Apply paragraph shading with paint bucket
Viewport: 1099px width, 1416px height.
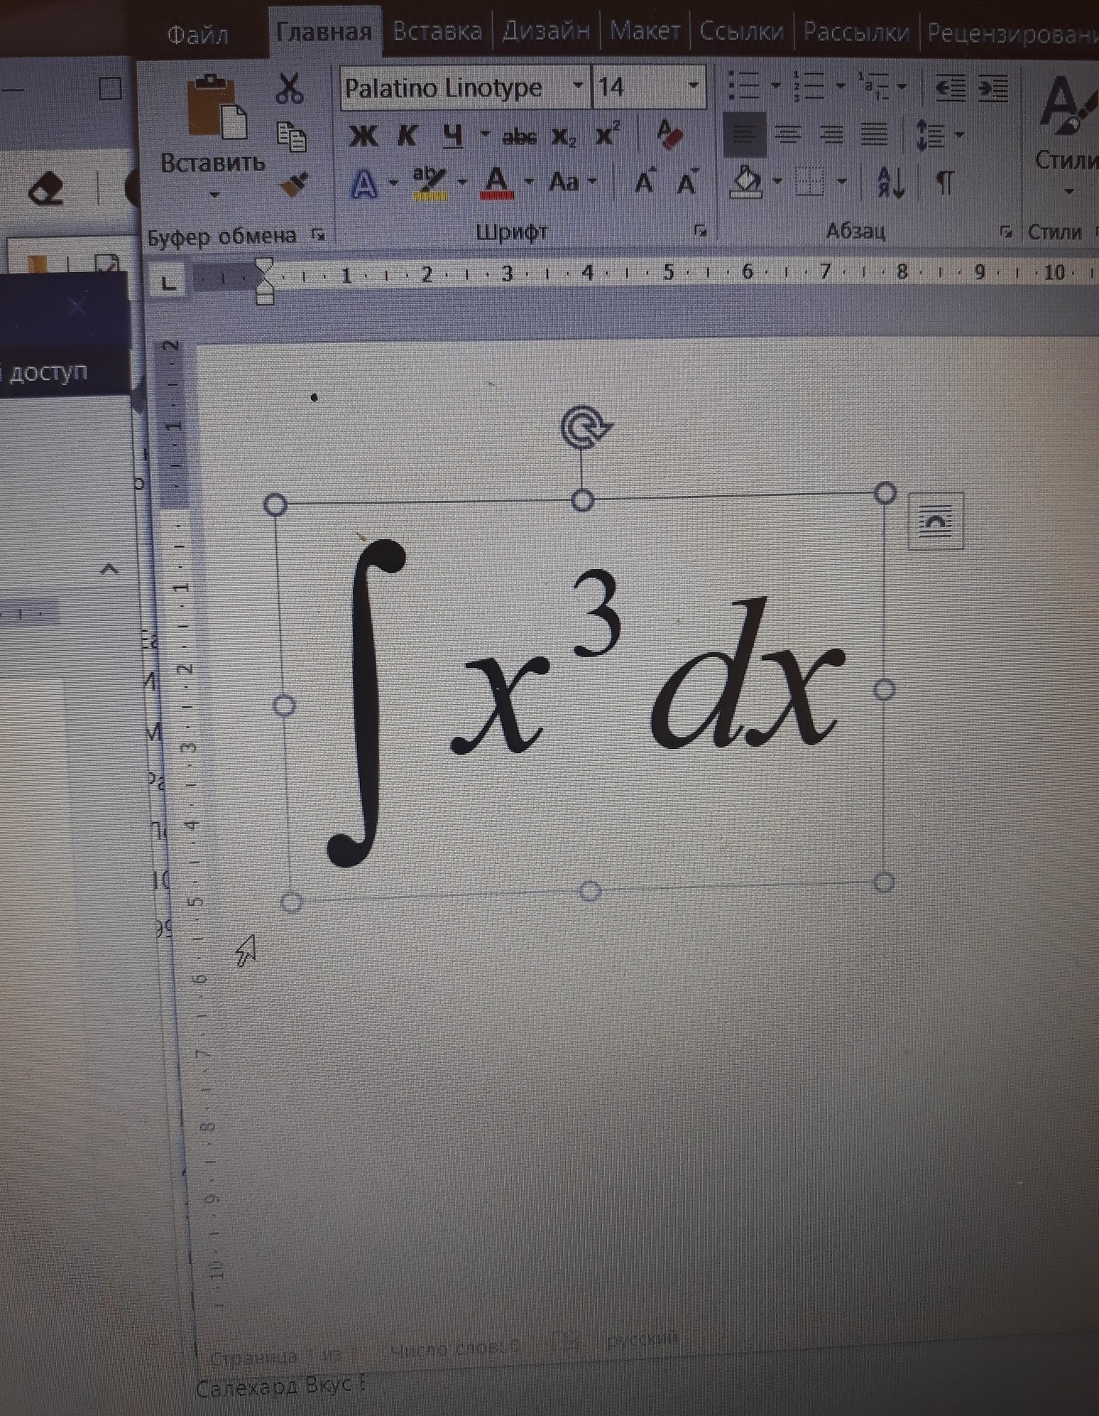pyautogui.click(x=745, y=182)
